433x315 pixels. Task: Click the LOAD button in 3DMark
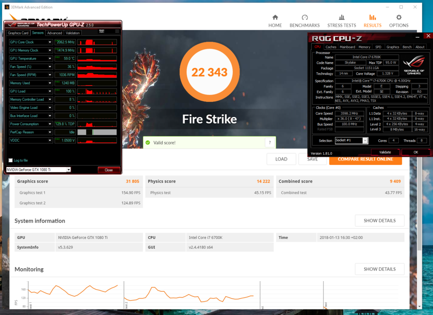click(x=281, y=159)
